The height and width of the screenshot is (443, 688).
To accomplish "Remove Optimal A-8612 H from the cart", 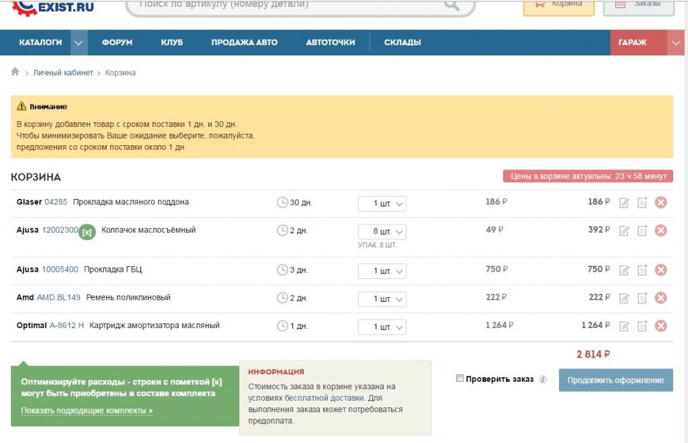I will (x=661, y=326).
